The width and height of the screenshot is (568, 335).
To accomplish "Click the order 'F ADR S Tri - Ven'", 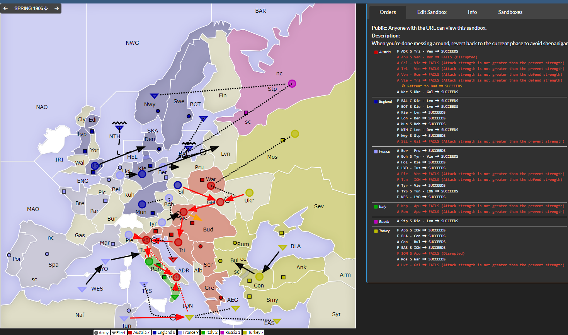I will tap(427, 51).
